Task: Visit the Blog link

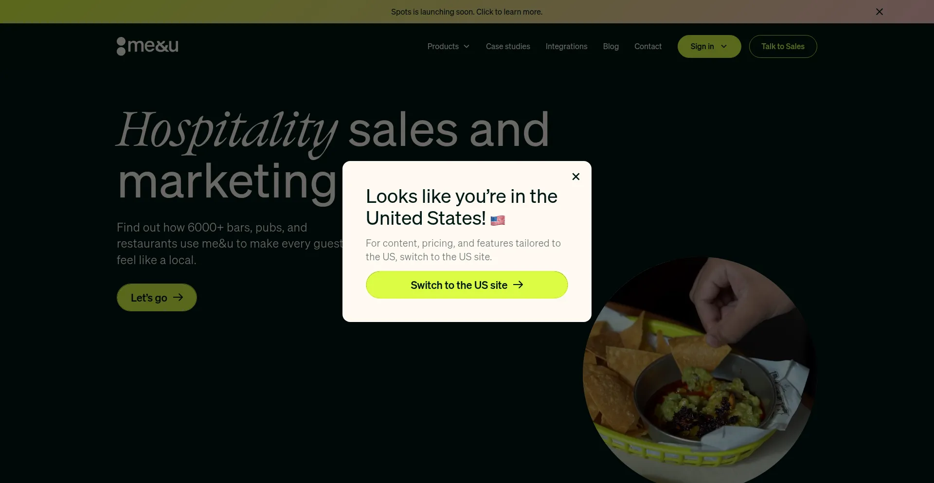Action: point(611,47)
